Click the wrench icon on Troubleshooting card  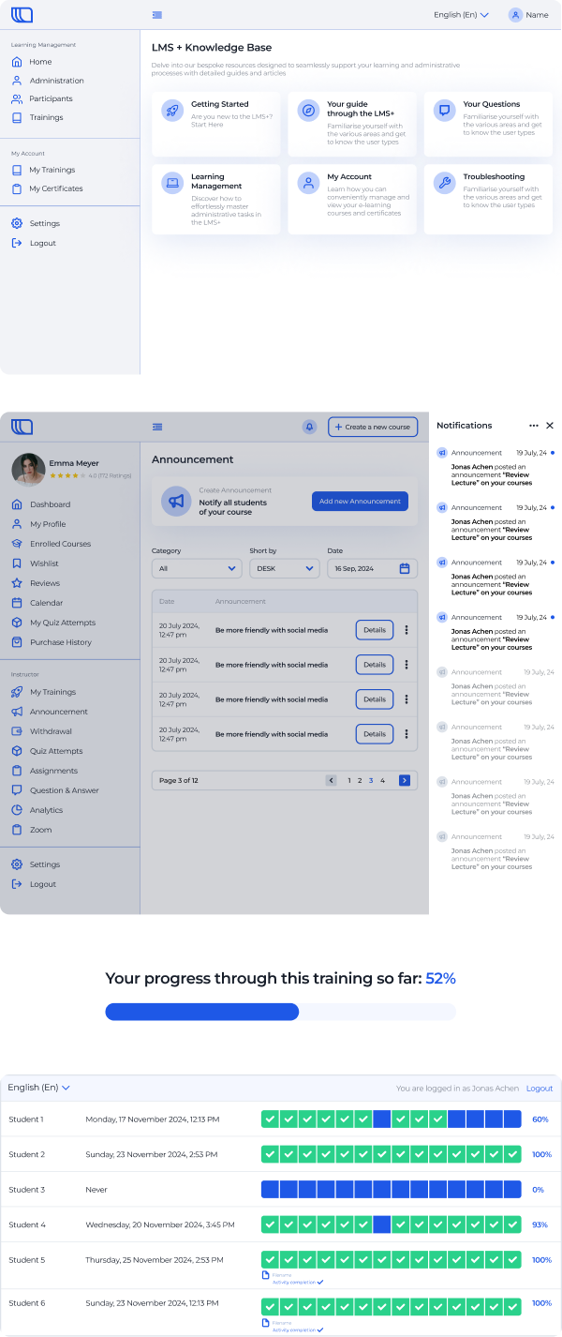(x=444, y=182)
